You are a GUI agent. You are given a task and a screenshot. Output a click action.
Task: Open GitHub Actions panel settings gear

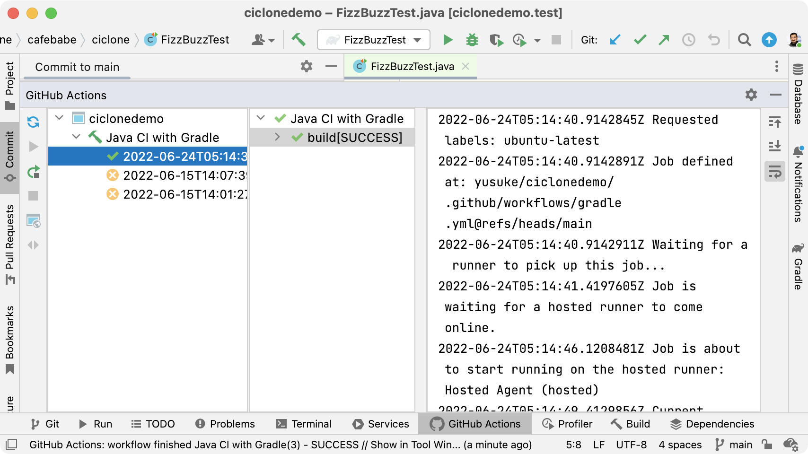pyautogui.click(x=751, y=95)
